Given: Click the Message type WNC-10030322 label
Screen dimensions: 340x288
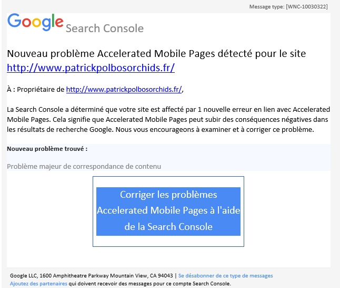Looking at the screenshot, I should point(288,7).
